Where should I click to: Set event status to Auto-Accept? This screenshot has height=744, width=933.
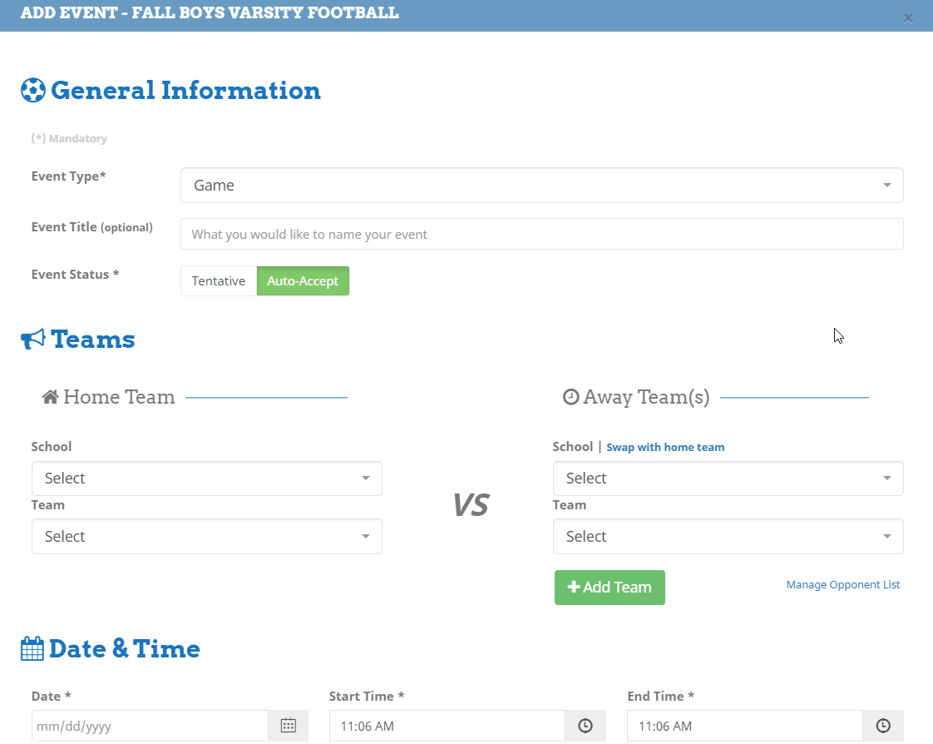[x=303, y=280]
